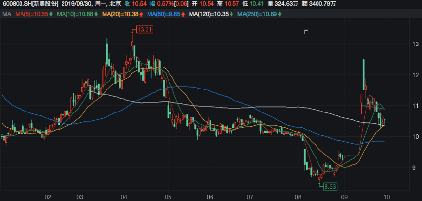Image resolution: width=422 pixels, height=201 pixels.
Task: Click the 8.53 low price label
Action: coord(331,186)
